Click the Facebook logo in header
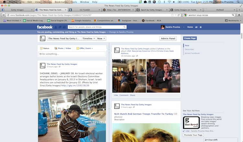This screenshot has width=243, height=142. 45,27
